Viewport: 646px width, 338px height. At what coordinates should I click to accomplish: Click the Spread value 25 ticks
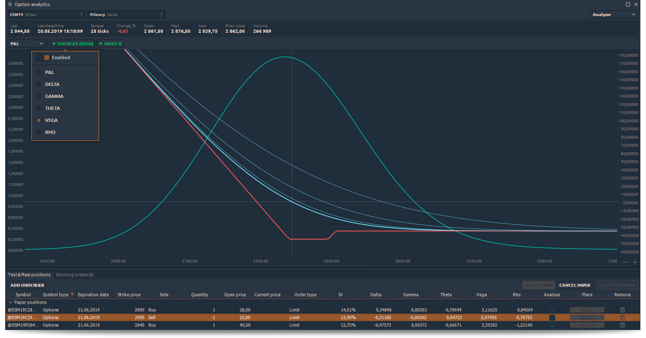pyautogui.click(x=100, y=31)
